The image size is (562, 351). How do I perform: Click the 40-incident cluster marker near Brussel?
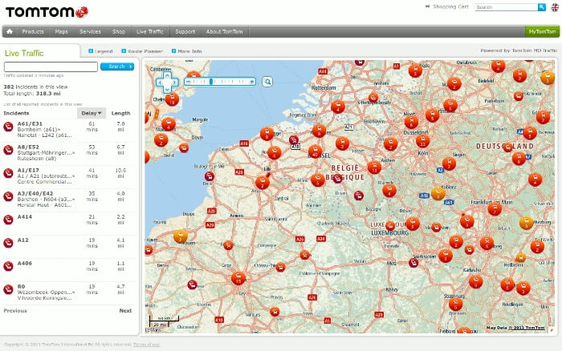pyautogui.click(x=315, y=151)
